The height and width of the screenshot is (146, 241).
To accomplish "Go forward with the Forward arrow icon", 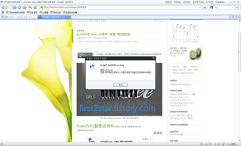I will click(x=7, y=7).
